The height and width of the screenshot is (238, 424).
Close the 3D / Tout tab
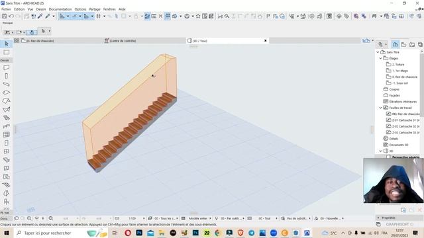click(x=265, y=41)
